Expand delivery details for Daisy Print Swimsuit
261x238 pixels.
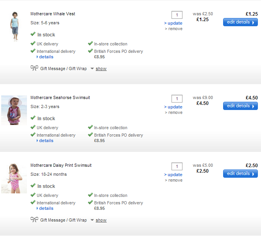click(x=46, y=208)
